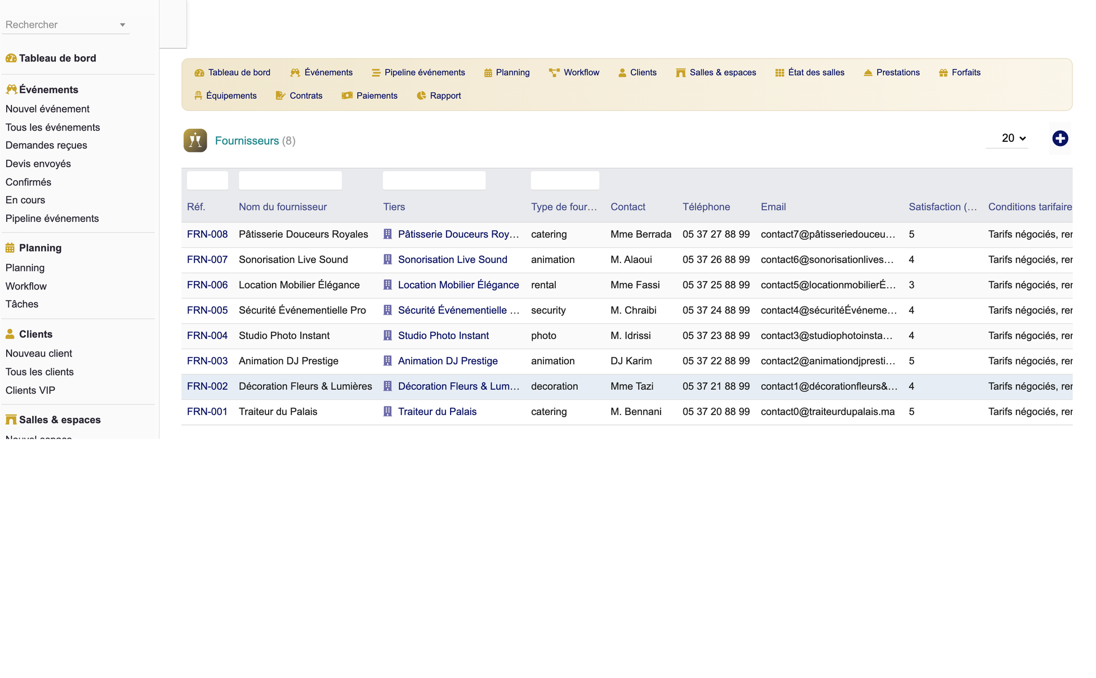Click the Pipeline événements icon in top bar

(x=376, y=73)
